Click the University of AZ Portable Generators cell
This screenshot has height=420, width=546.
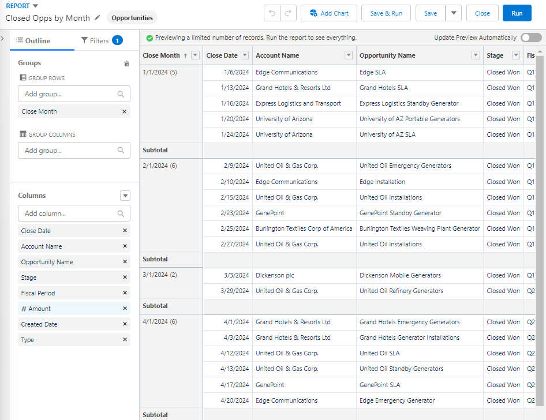point(420,119)
